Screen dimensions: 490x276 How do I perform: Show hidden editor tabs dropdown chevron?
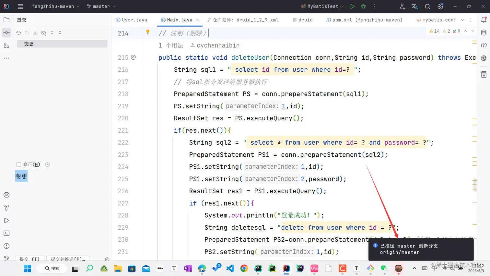pyautogui.click(x=463, y=20)
